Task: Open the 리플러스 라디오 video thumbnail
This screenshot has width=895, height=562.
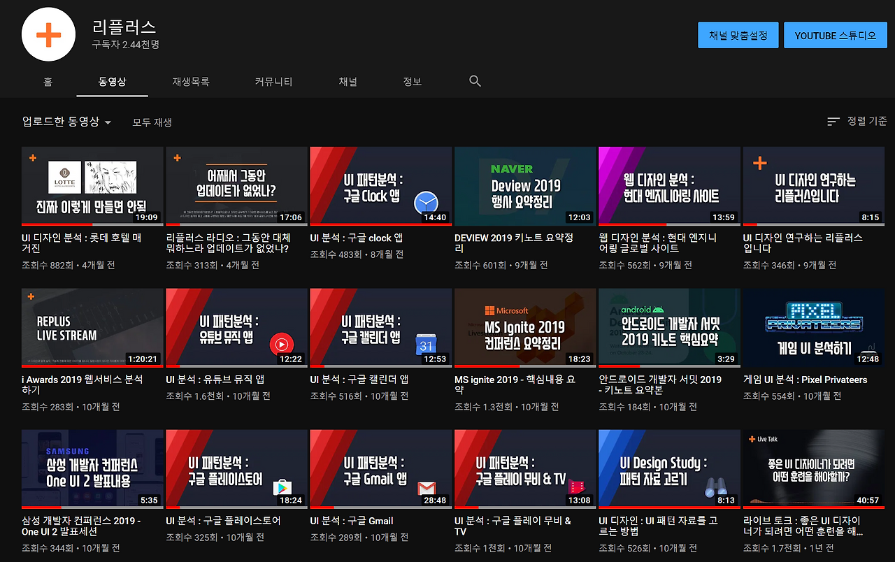Action: (236, 186)
